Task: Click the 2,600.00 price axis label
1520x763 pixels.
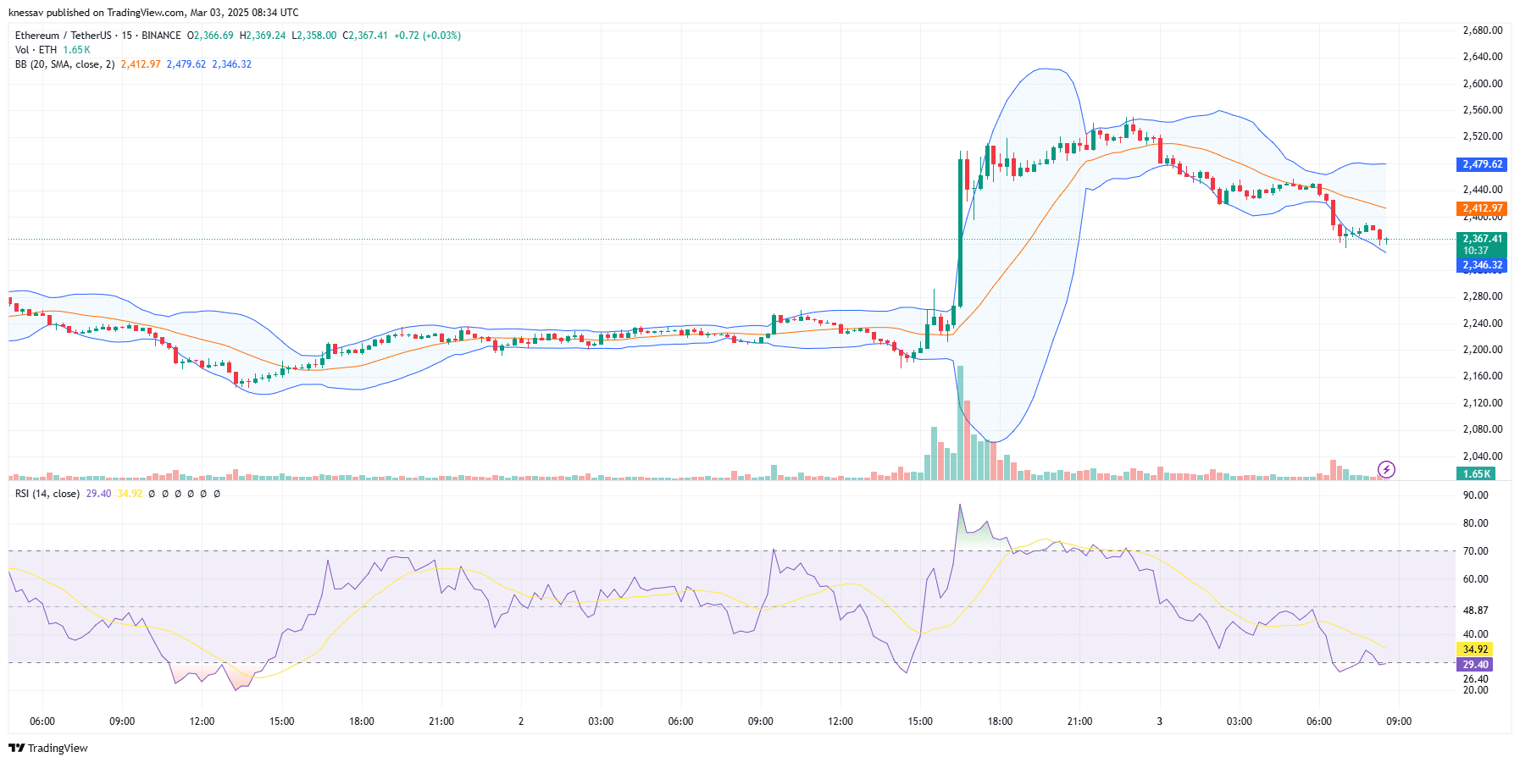Action: (x=1483, y=84)
